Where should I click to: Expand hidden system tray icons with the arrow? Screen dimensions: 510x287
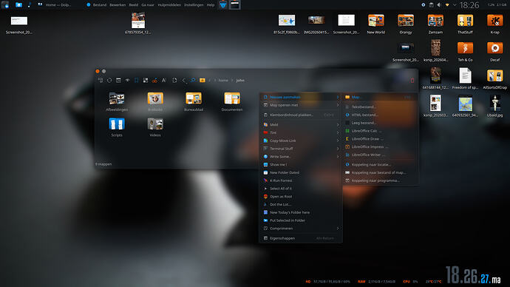point(455,5)
